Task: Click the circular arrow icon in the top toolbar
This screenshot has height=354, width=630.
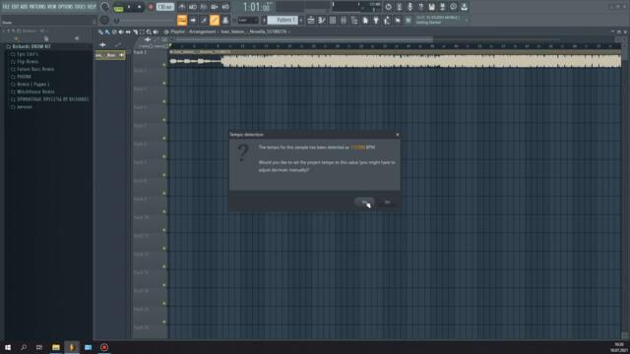Action: pos(388,7)
